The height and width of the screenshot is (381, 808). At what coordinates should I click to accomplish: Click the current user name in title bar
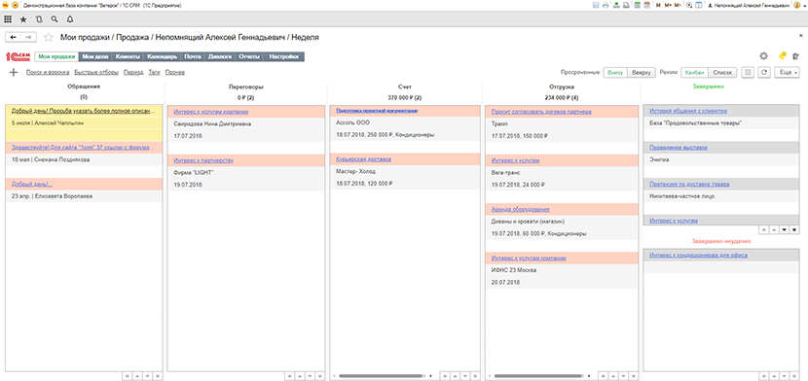pyautogui.click(x=752, y=5)
